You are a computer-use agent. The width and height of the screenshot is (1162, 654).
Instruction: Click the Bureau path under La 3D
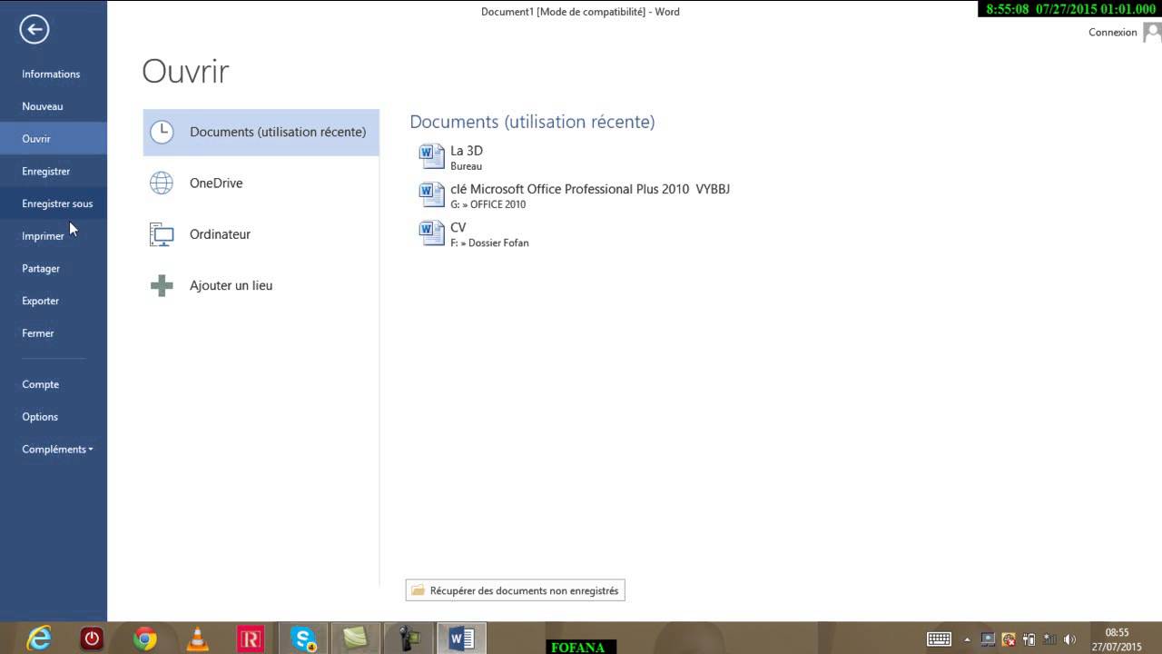point(466,167)
